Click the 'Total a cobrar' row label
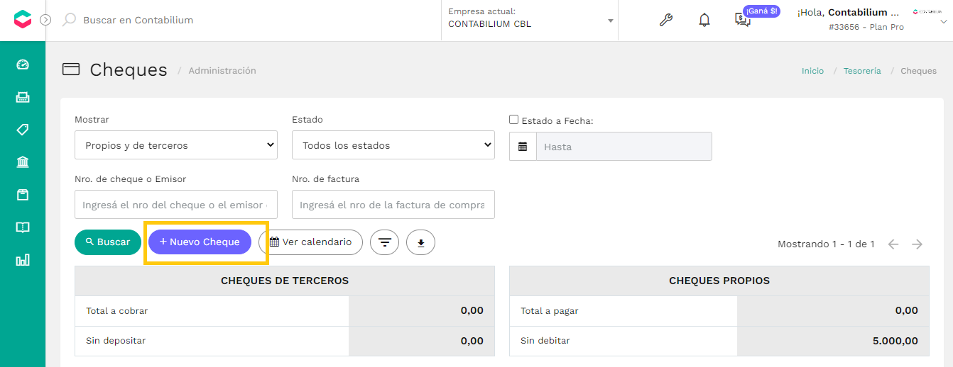953x367 pixels. point(117,311)
